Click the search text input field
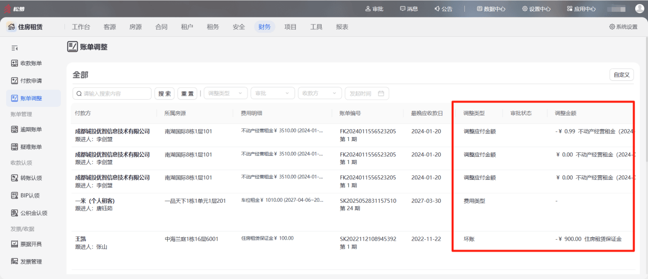Image resolution: width=648 pixels, height=279 pixels. [112, 94]
